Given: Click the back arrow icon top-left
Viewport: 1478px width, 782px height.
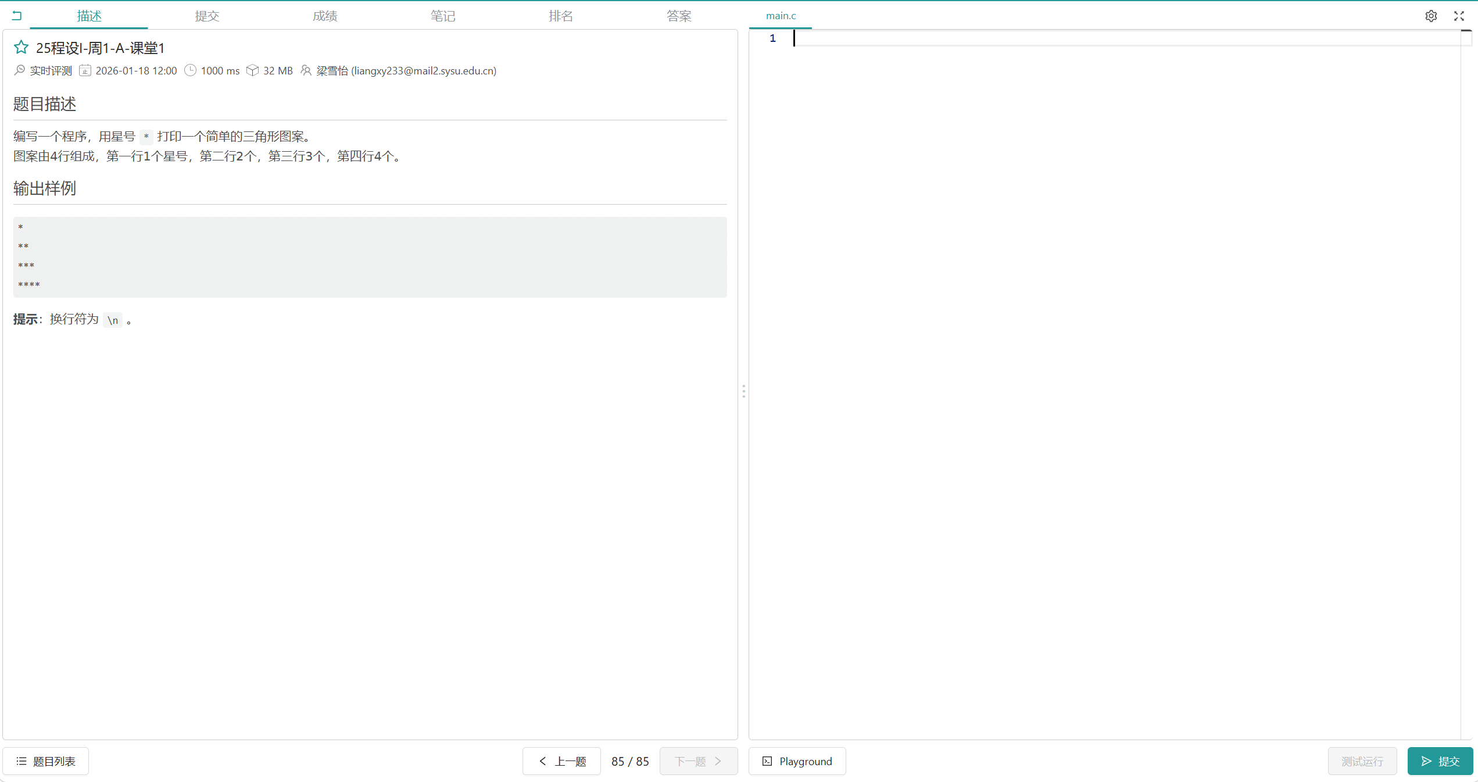Looking at the screenshot, I should point(17,16).
